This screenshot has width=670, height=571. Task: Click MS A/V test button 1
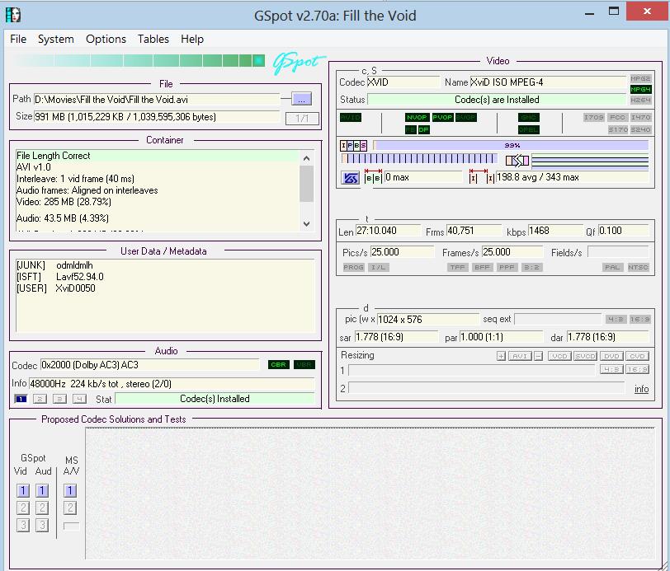(70, 491)
